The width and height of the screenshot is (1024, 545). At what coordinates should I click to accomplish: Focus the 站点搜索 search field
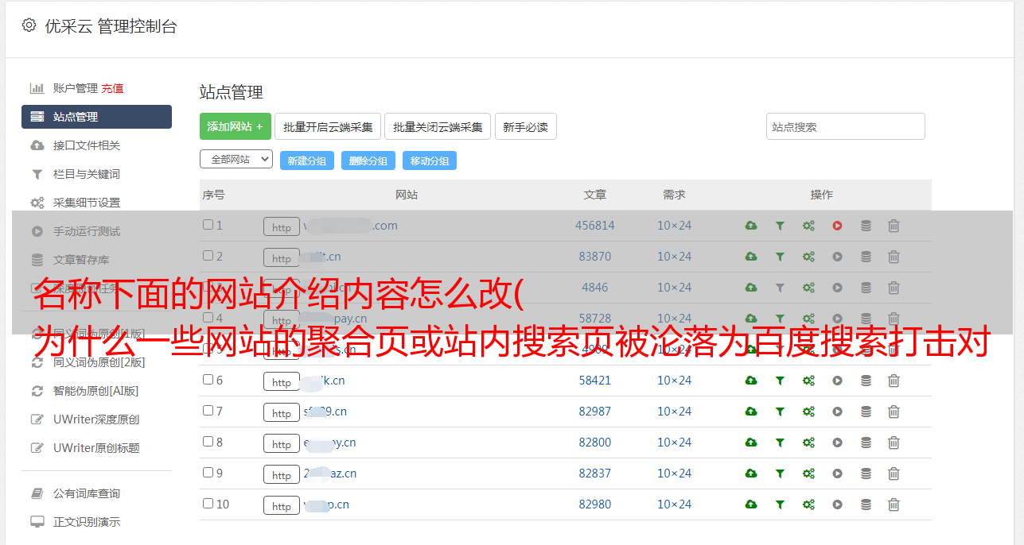pos(846,126)
